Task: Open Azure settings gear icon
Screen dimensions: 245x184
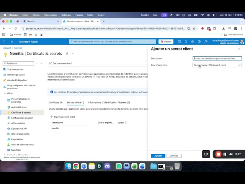Action: pos(193,41)
